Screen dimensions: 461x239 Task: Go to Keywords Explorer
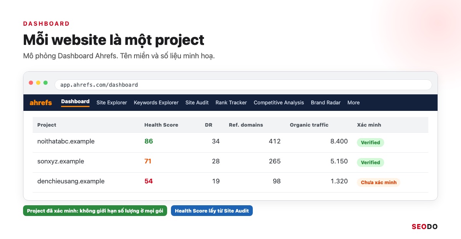[x=156, y=102]
